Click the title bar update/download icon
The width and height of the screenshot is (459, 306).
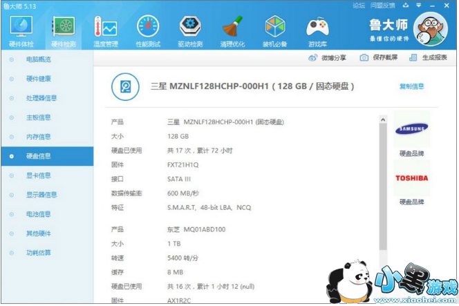[406, 6]
